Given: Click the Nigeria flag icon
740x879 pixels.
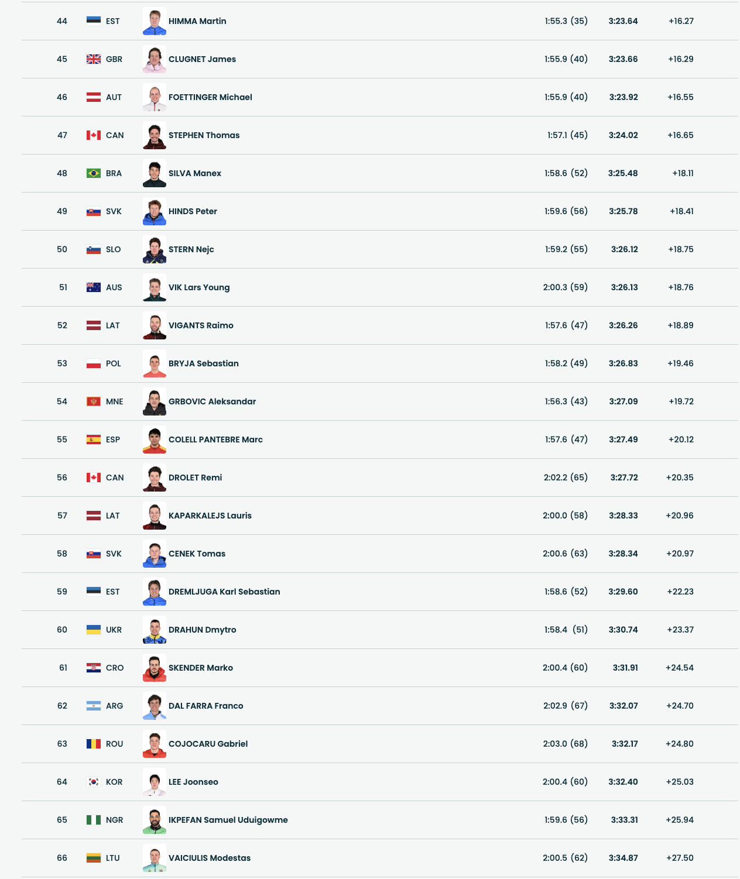Looking at the screenshot, I should (94, 820).
